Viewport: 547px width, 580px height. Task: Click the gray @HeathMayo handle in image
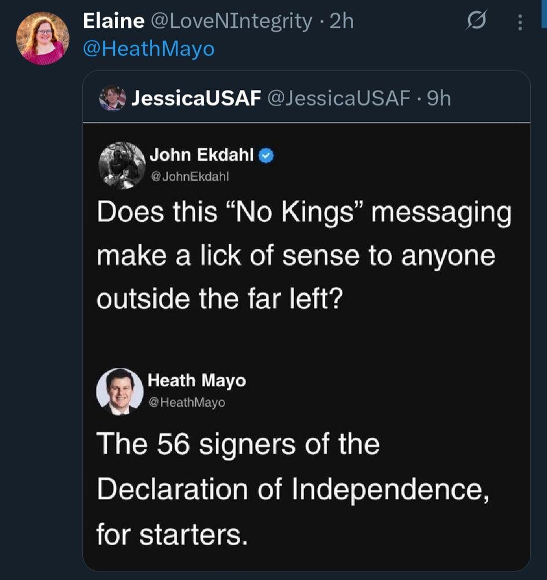tap(187, 402)
